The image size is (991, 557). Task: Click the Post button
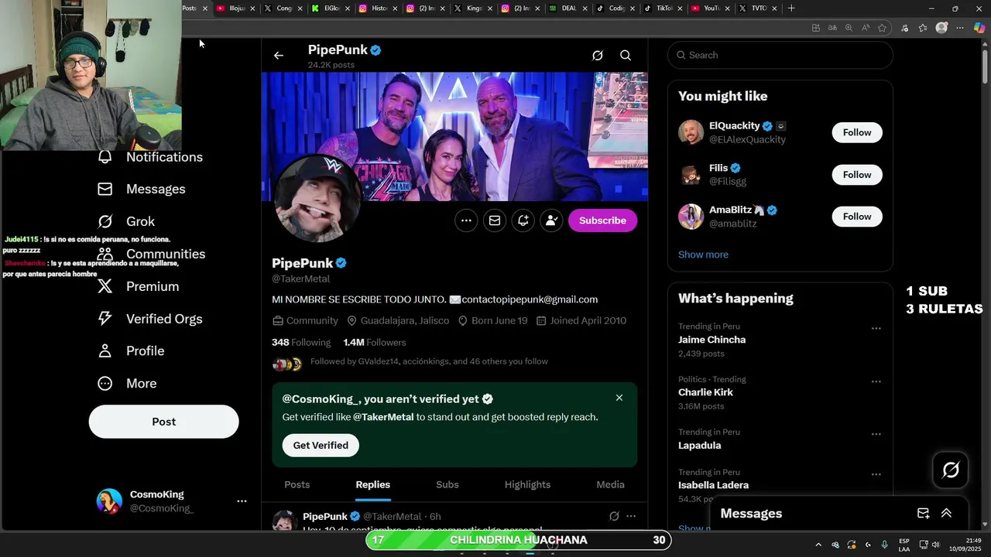click(x=163, y=422)
